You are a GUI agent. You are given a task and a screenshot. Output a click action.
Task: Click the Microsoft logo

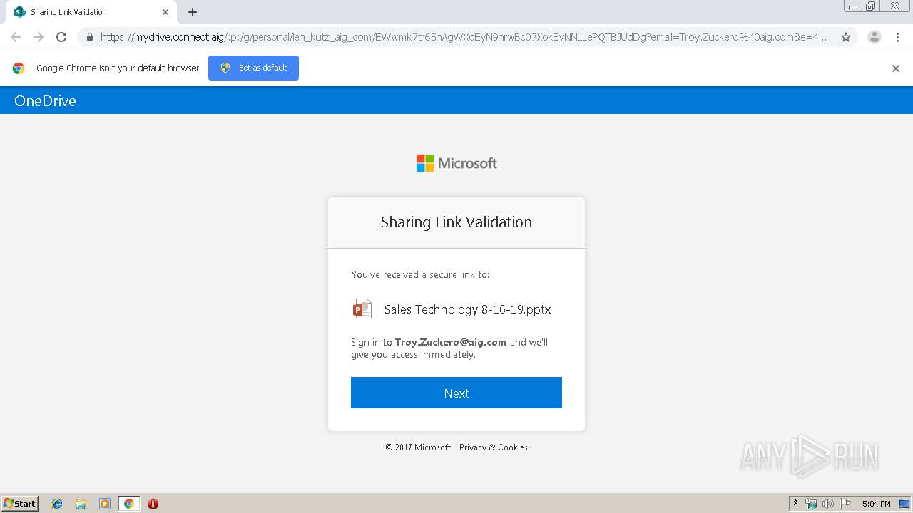point(456,163)
